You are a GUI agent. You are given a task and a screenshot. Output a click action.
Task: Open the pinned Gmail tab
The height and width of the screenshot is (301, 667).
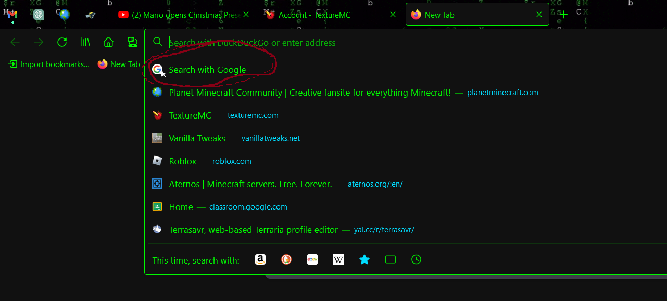[12, 15]
